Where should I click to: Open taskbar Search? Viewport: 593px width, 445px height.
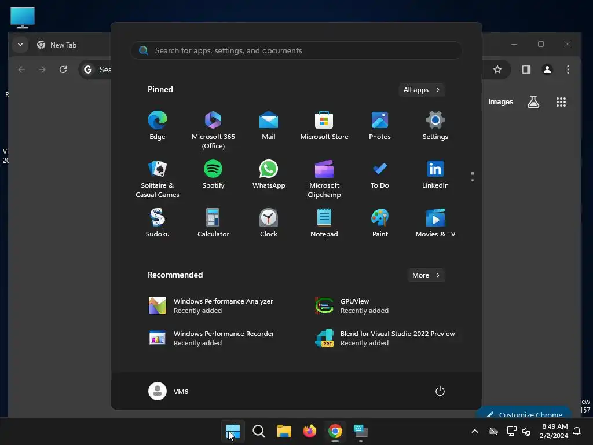259,431
